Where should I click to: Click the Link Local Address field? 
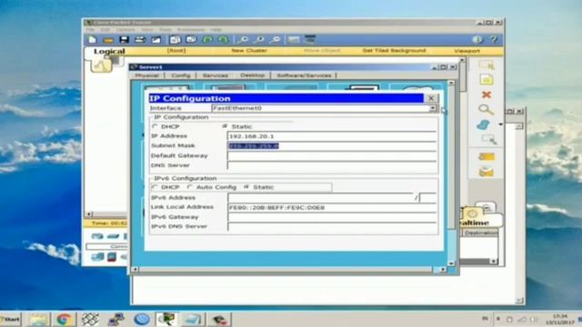[x=332, y=208]
